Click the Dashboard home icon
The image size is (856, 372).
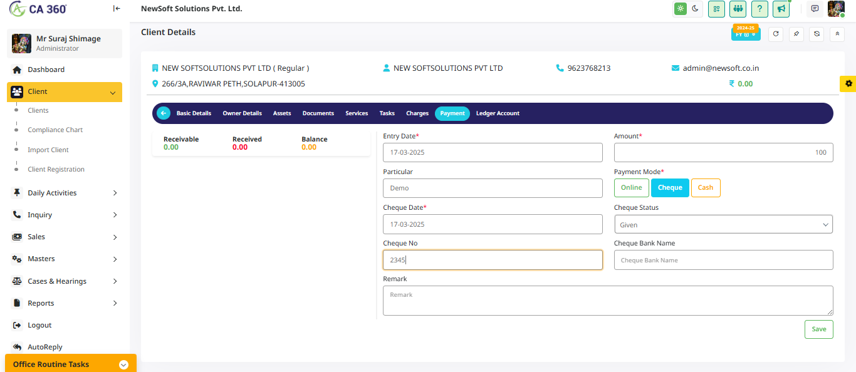coord(17,70)
